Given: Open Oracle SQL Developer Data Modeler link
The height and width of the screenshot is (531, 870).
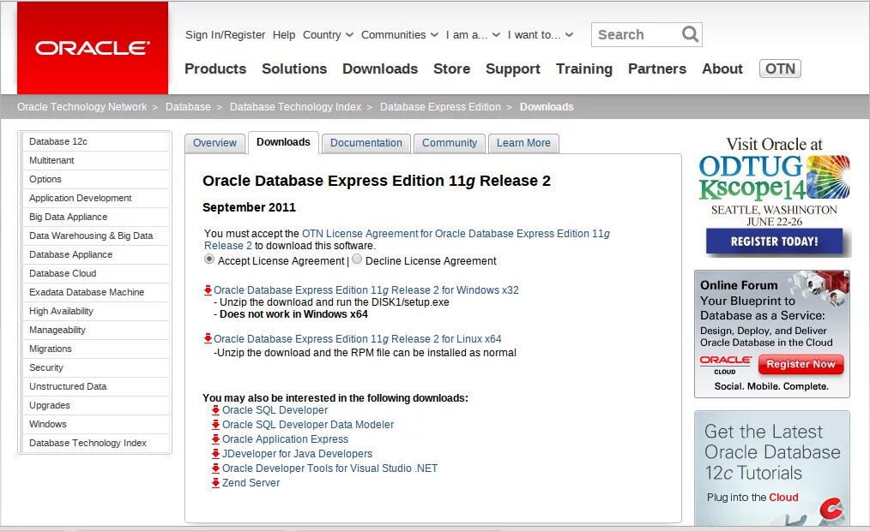Looking at the screenshot, I should point(308,425).
